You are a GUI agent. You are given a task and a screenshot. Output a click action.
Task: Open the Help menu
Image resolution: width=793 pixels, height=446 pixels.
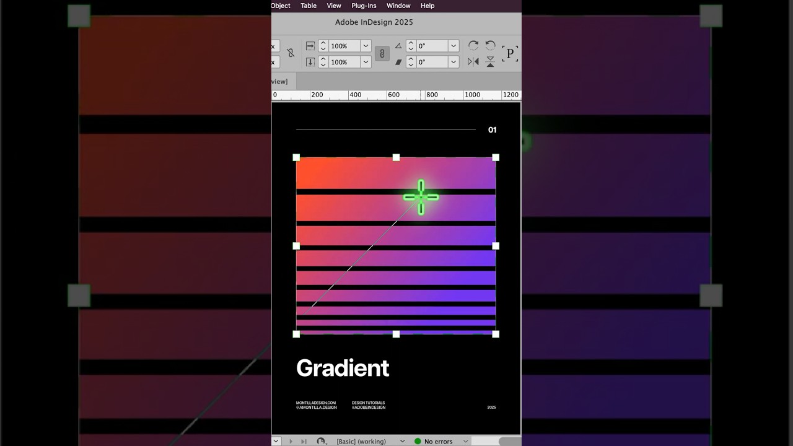click(x=427, y=6)
